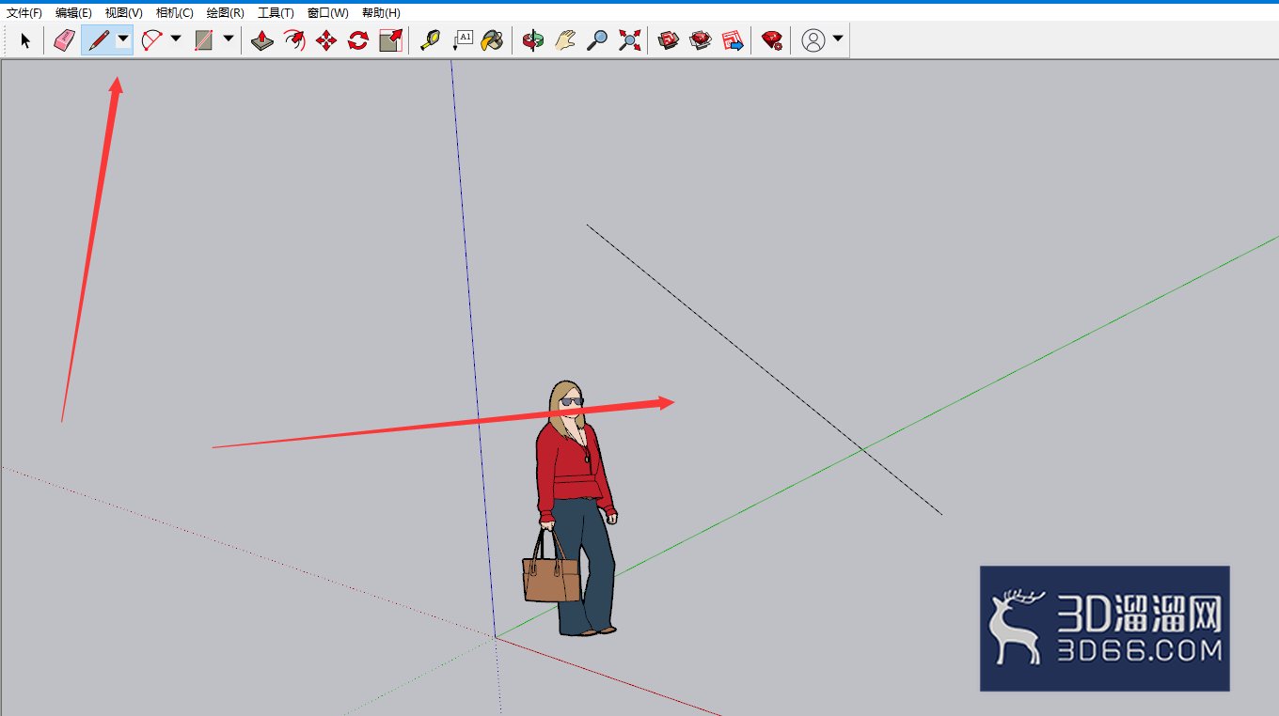This screenshot has height=716, width=1279.
Task: Click the Zoom Extents icon
Action: tap(629, 40)
